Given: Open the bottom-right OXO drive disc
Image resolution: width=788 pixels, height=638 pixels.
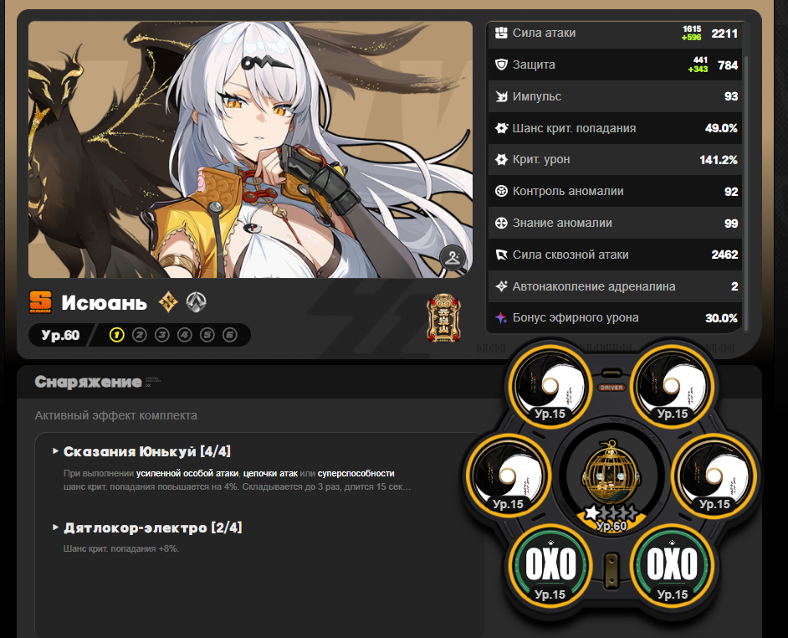Looking at the screenshot, I should [x=673, y=566].
